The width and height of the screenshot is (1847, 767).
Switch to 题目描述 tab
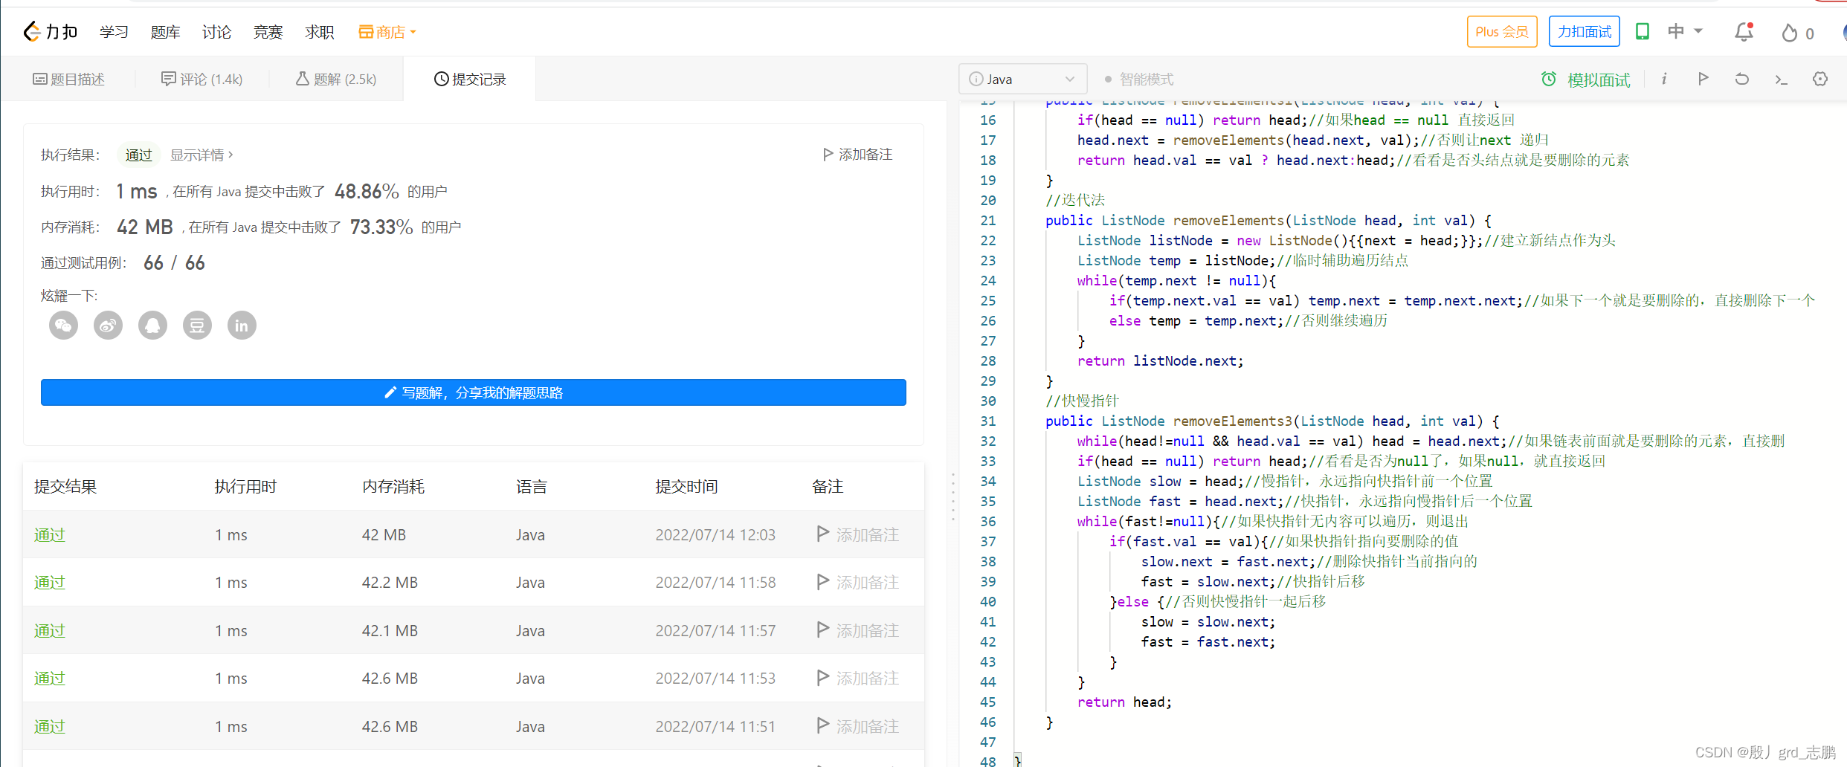click(x=68, y=79)
